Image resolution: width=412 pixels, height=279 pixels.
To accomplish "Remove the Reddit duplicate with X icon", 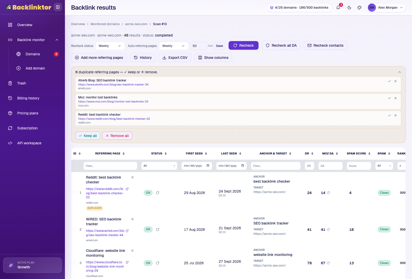I will [x=396, y=115].
